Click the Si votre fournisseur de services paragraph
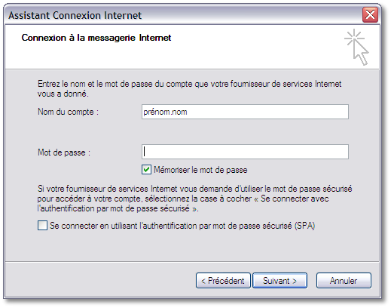Image resolution: width=391 pixels, height=308 pixels. (194, 199)
